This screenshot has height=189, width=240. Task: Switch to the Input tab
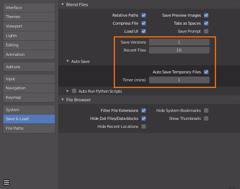coord(29,79)
